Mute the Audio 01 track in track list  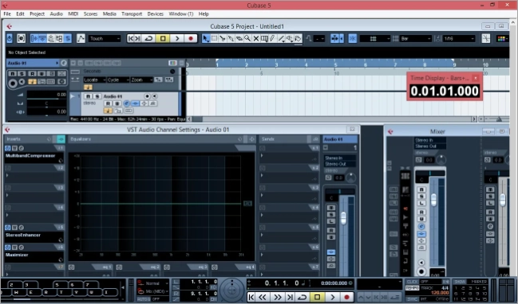89,96
